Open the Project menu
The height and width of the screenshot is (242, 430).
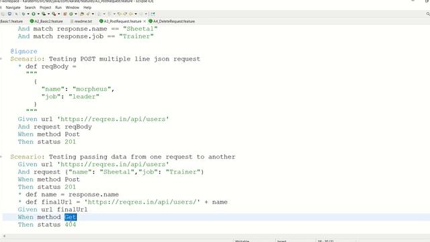tap(45, 7)
